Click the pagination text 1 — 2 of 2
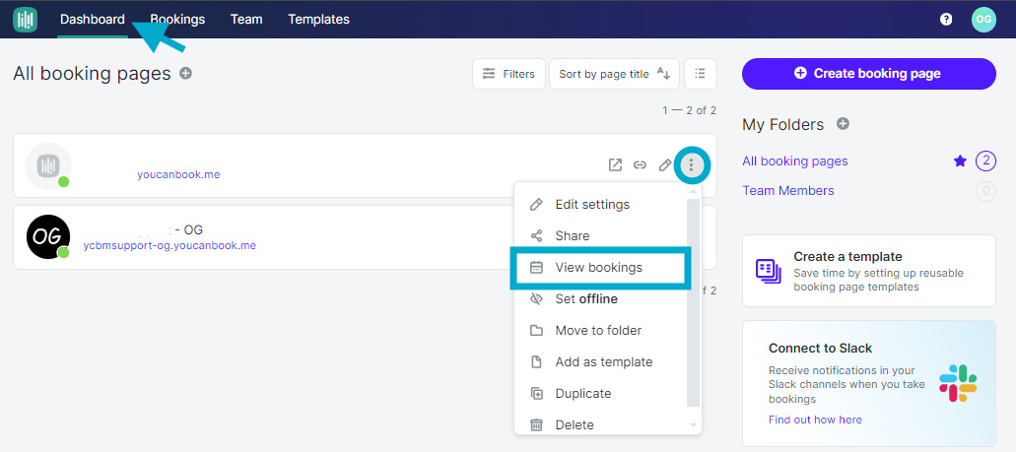Image resolution: width=1016 pixels, height=452 pixels. [x=690, y=110]
